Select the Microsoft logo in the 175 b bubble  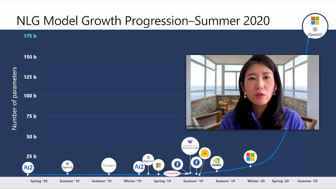click(315, 21)
